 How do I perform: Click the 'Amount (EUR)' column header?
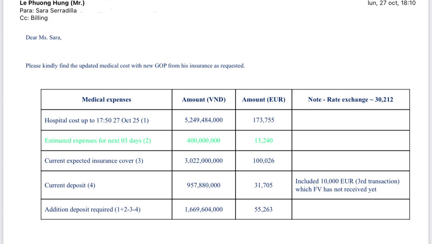[x=263, y=100]
